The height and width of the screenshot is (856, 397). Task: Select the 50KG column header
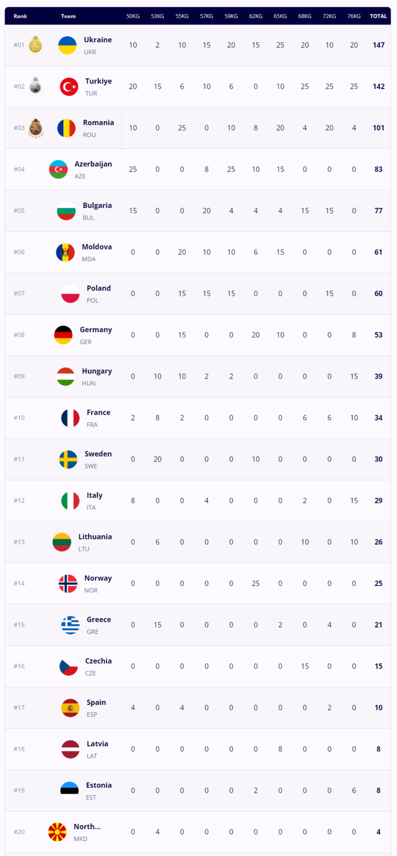point(133,16)
